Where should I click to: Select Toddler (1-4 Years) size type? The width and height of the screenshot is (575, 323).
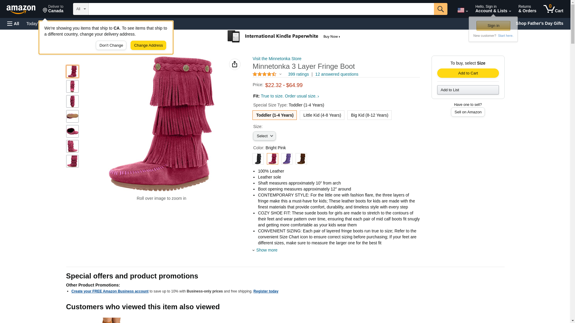pos(274,115)
